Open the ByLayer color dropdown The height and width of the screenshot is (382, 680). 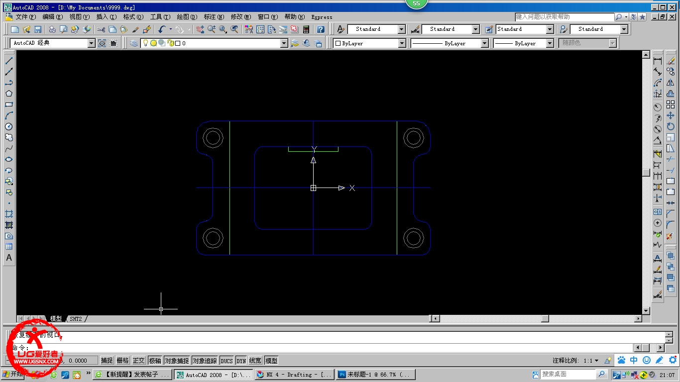[x=402, y=43]
